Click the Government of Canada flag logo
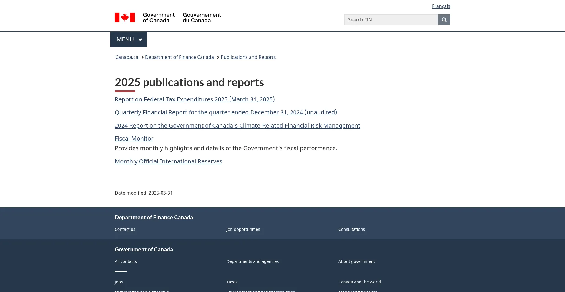Screen dimensions: 565x292 coord(125,18)
